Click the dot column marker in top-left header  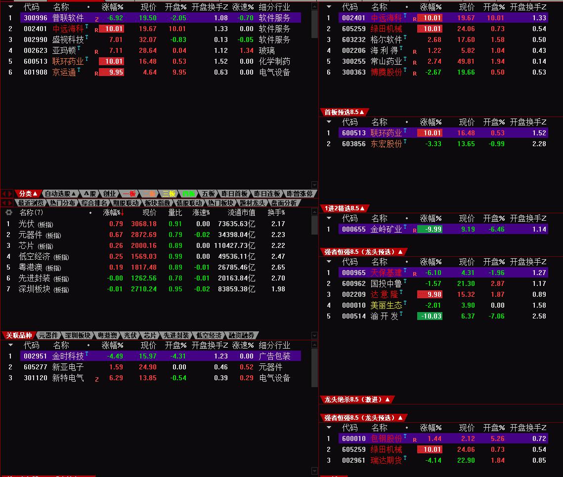click(x=88, y=7)
